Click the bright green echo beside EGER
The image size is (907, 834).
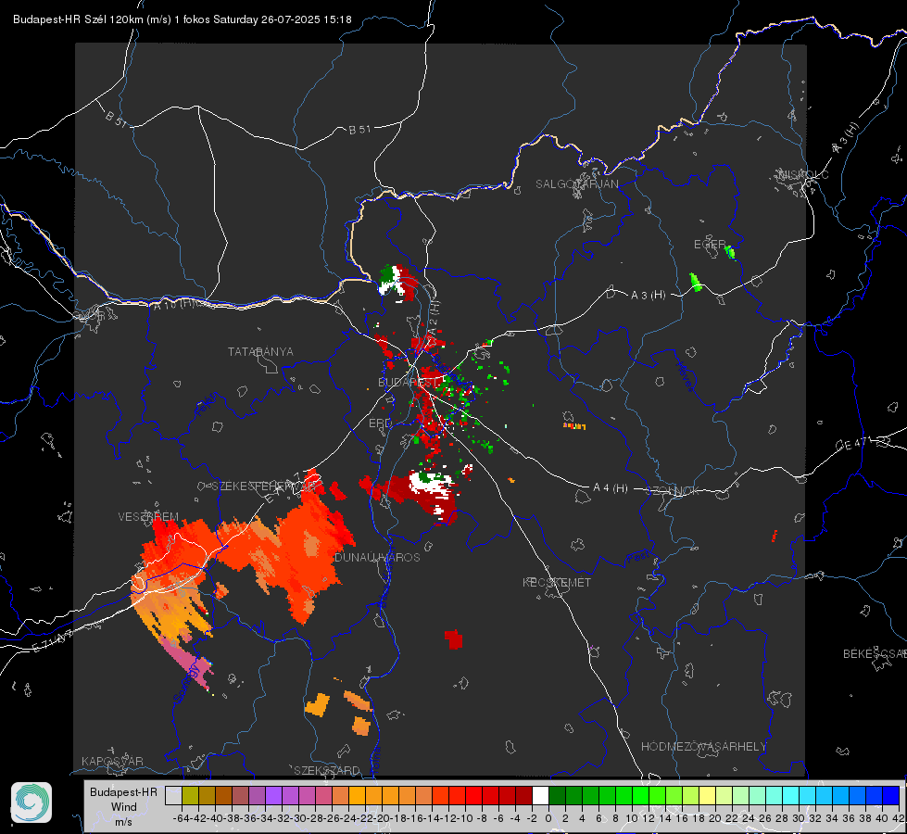(x=730, y=252)
